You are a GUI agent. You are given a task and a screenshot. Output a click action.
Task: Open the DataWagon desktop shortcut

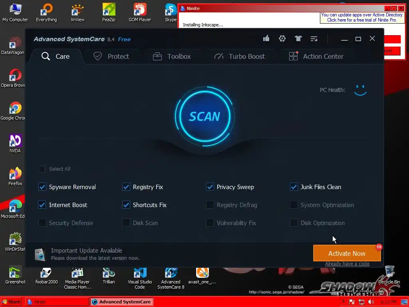point(12,46)
